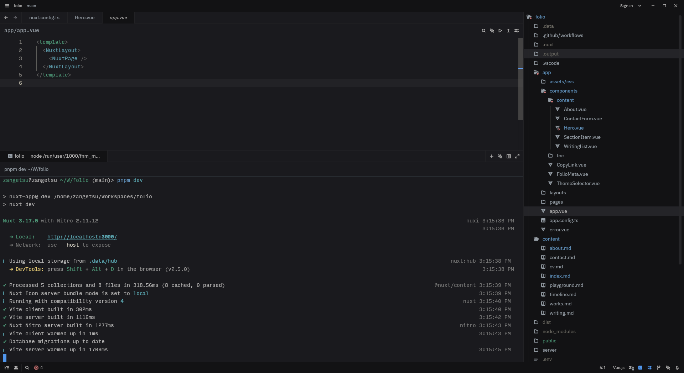Image resolution: width=684 pixels, height=373 pixels.
Task: Open the git panel branch icon
Action: pos(658,368)
